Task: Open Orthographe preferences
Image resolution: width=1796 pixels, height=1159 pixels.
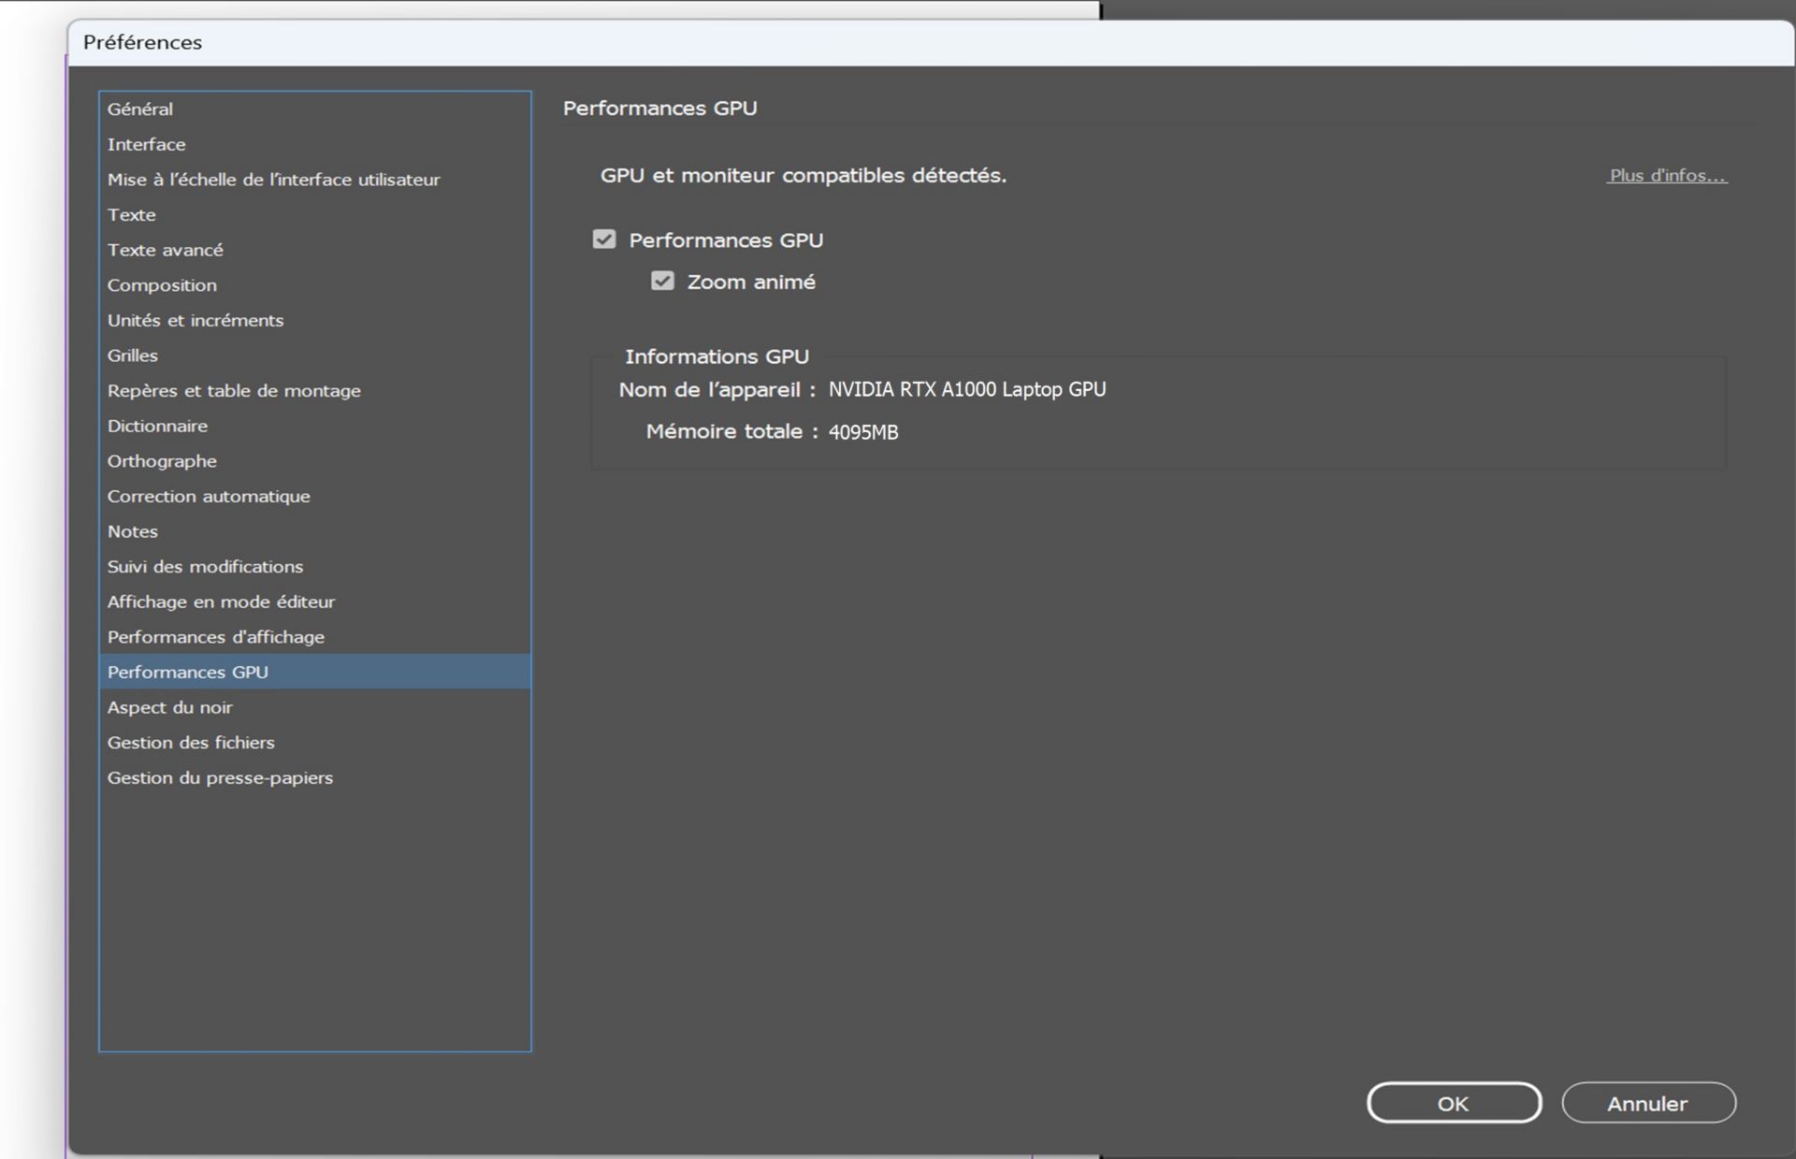Action: (162, 461)
